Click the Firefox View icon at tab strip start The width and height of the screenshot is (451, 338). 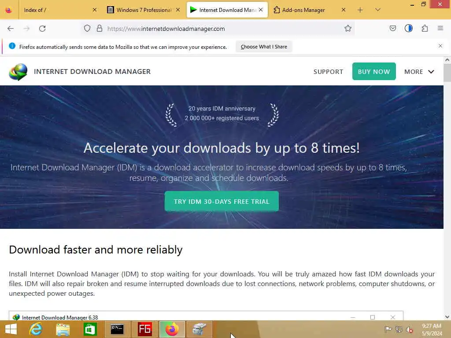(x=9, y=10)
